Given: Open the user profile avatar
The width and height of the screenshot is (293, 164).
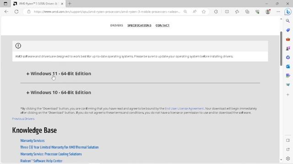Looking at the screenshot, I should coord(268,11).
